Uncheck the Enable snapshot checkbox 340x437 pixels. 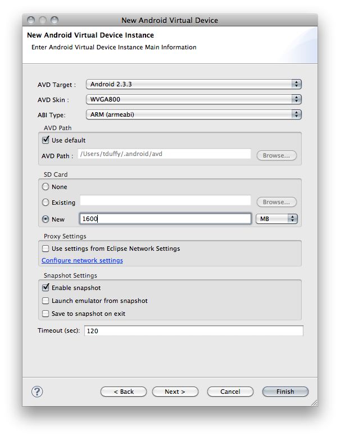[x=46, y=287]
